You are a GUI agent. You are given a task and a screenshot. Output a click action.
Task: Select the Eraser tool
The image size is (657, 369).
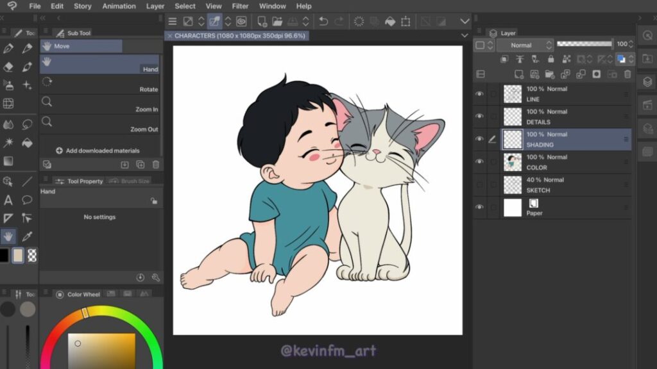click(8, 67)
